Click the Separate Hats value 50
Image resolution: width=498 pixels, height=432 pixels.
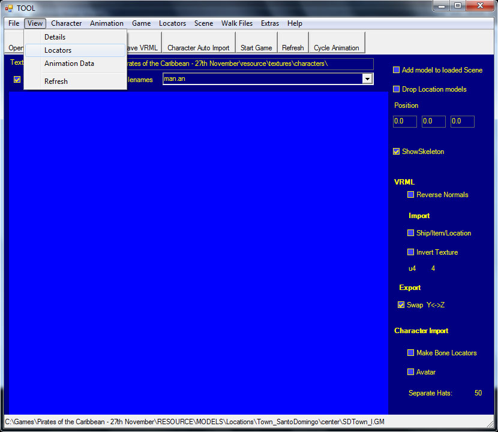point(478,393)
